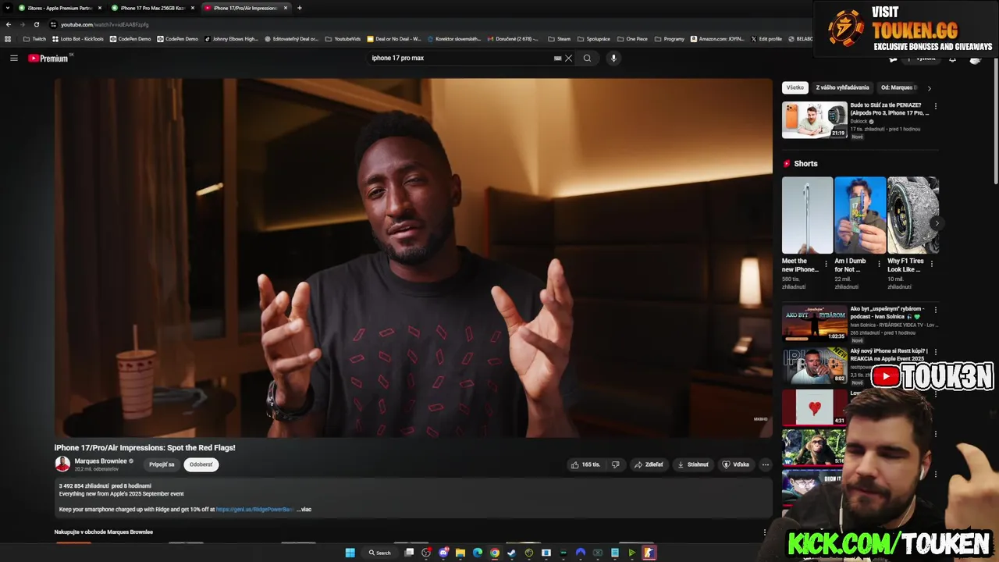Open the One Piece bookmarks folder
The width and height of the screenshot is (999, 562).
631,38
